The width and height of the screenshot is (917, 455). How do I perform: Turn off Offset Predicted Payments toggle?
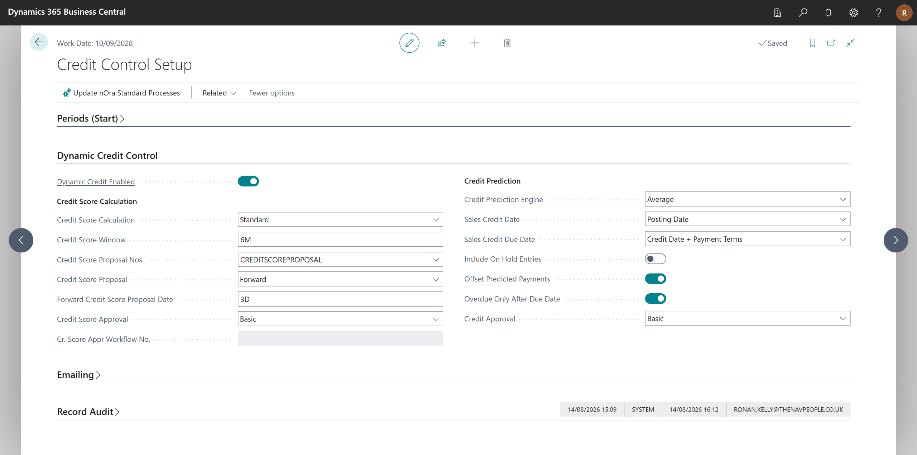pyautogui.click(x=656, y=279)
